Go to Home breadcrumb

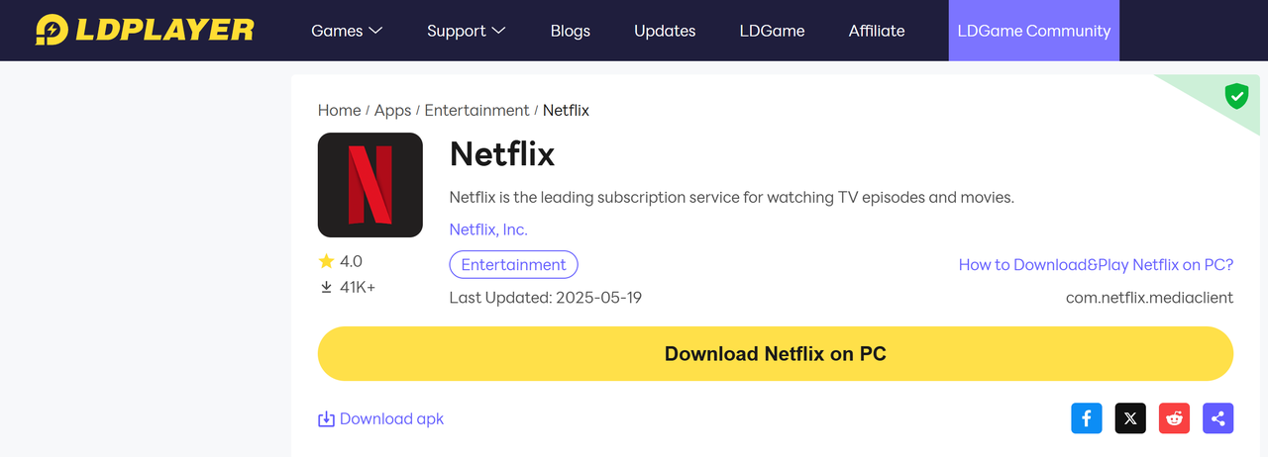point(339,111)
